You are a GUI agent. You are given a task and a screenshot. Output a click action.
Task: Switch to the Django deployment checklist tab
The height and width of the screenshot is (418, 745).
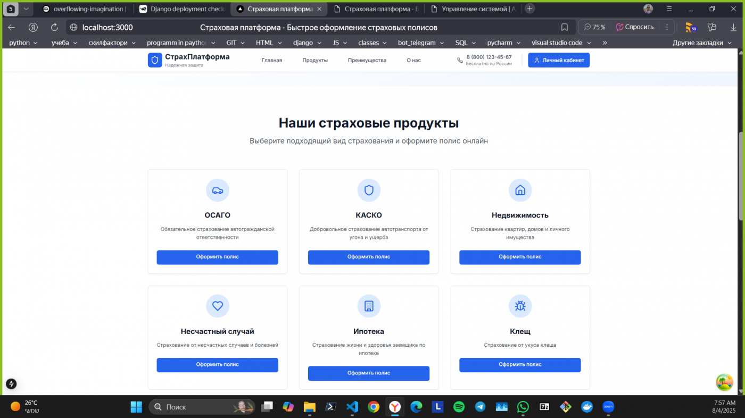click(181, 9)
